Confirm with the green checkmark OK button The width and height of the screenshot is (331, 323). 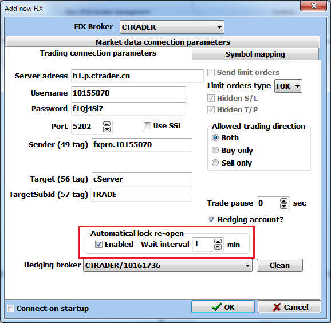click(223, 307)
